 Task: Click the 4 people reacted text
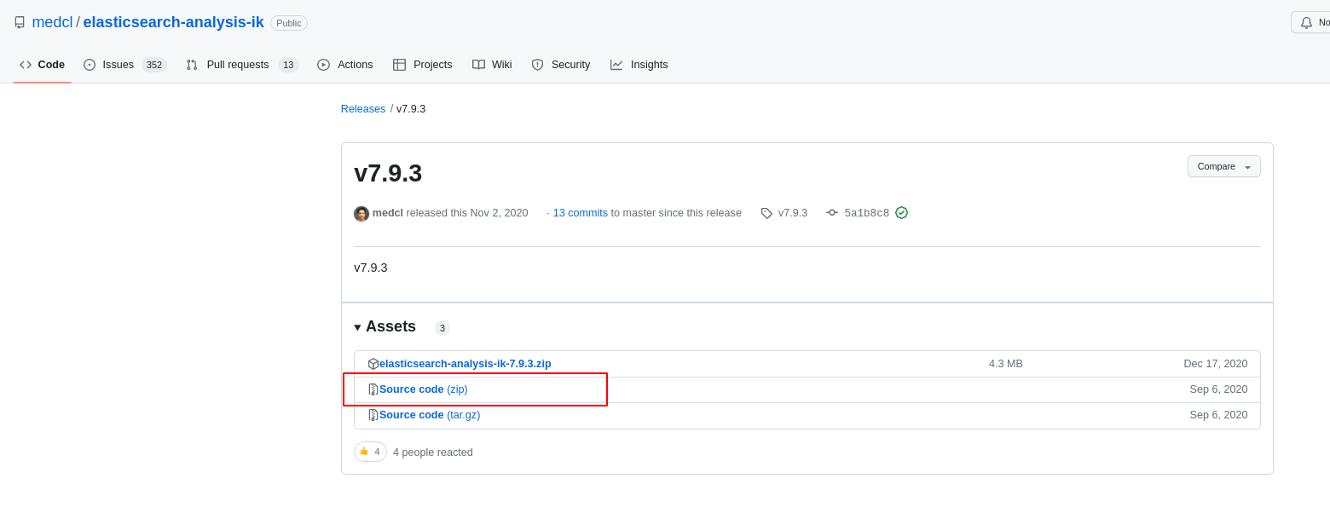click(x=433, y=452)
